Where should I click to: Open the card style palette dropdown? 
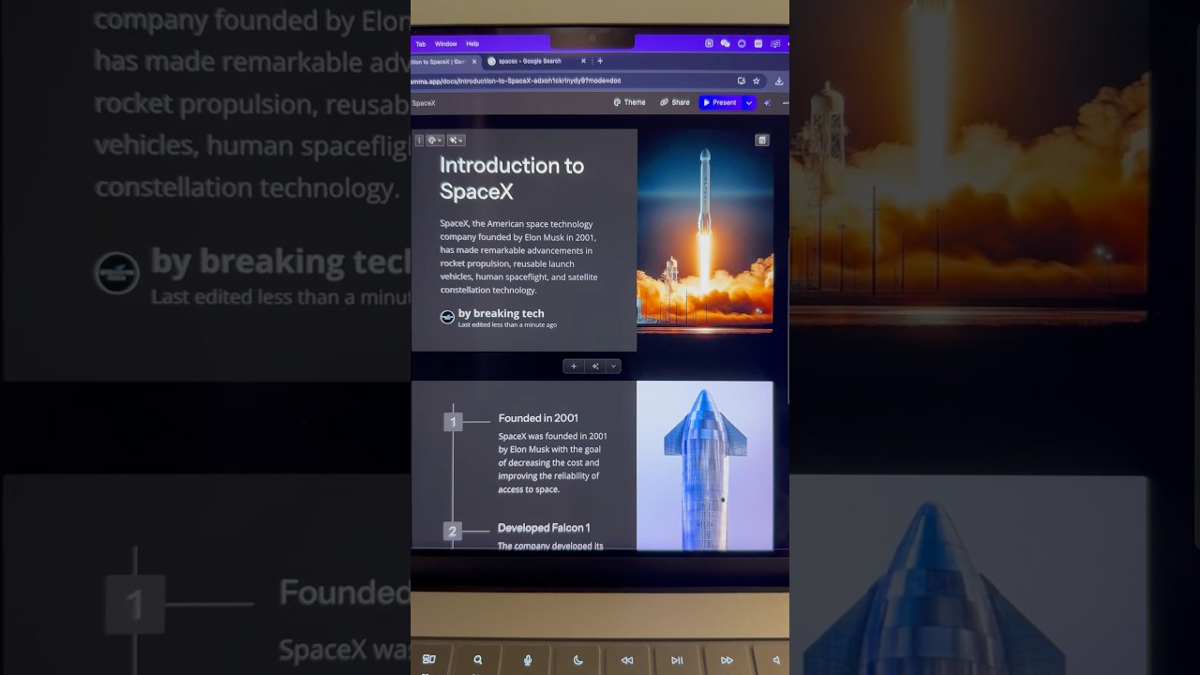tap(435, 141)
